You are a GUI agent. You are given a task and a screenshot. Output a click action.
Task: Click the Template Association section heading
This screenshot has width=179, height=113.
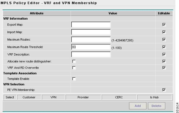click(x=20, y=73)
